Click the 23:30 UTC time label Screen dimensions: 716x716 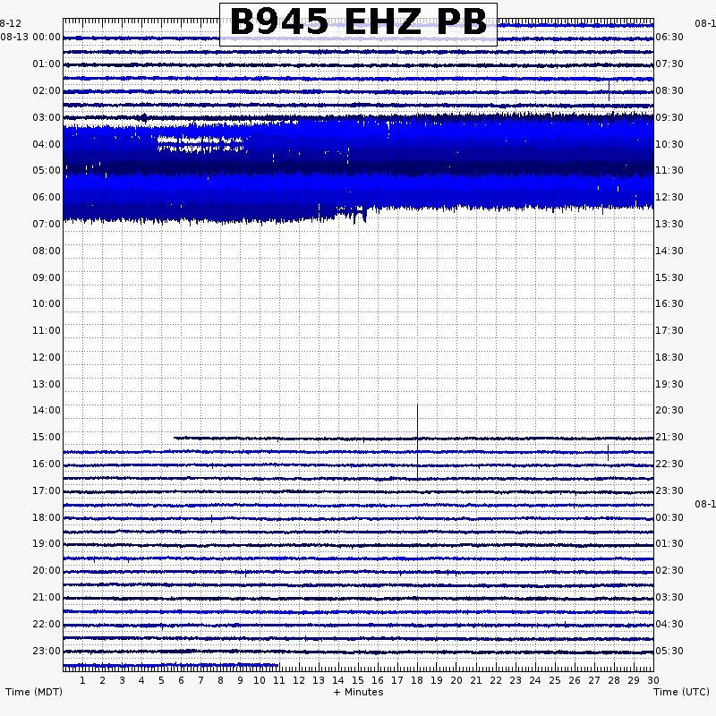669,490
